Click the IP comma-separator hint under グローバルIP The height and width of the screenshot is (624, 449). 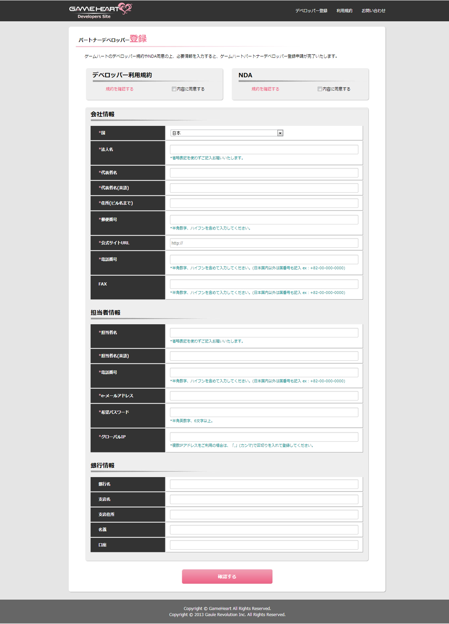point(243,446)
